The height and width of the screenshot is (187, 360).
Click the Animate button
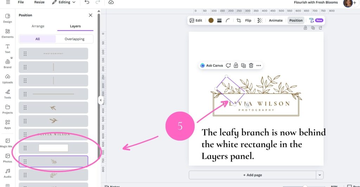276,20
